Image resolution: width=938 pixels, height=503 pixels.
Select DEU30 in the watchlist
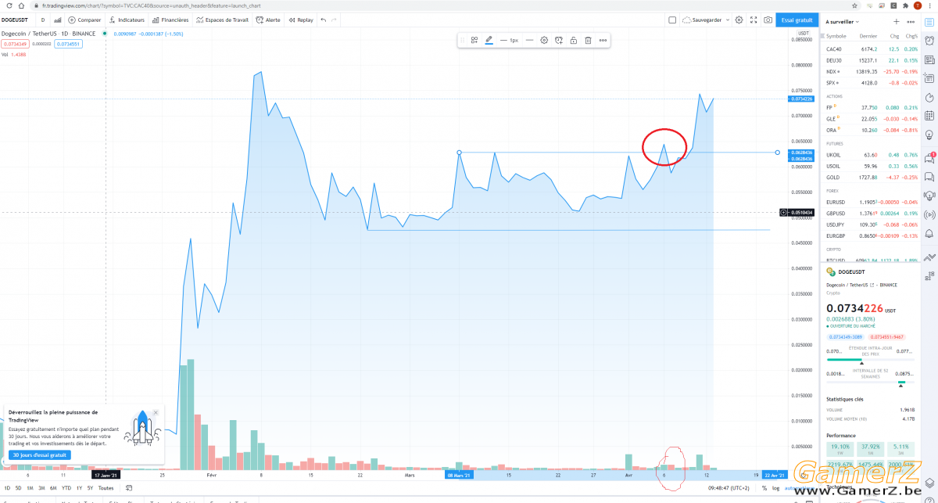872,60
